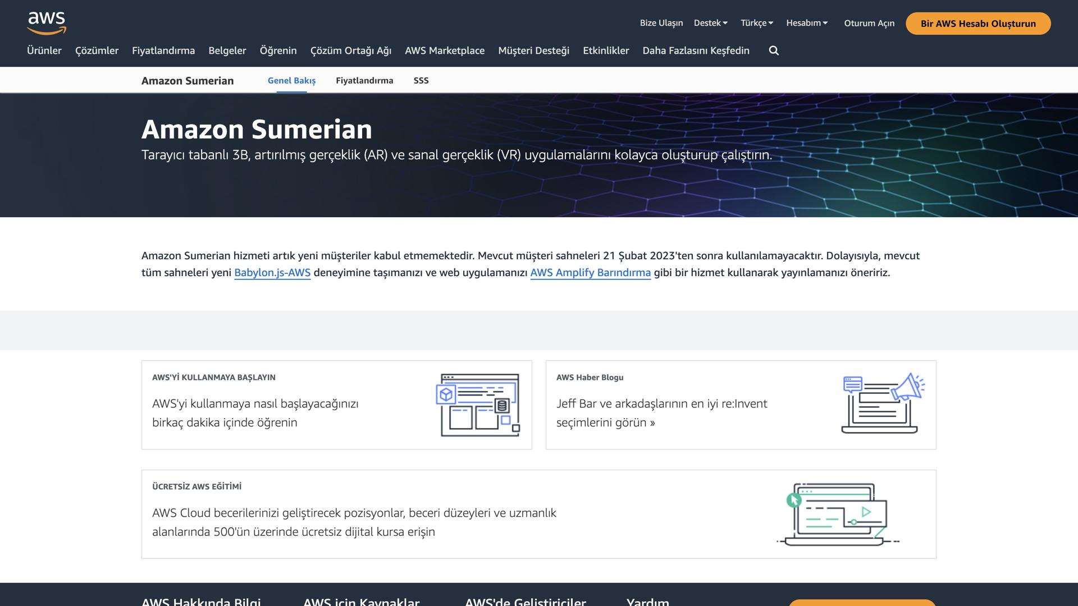This screenshot has width=1078, height=606.
Task: Open the AWS Amplify Barındırma link
Action: [x=590, y=273]
